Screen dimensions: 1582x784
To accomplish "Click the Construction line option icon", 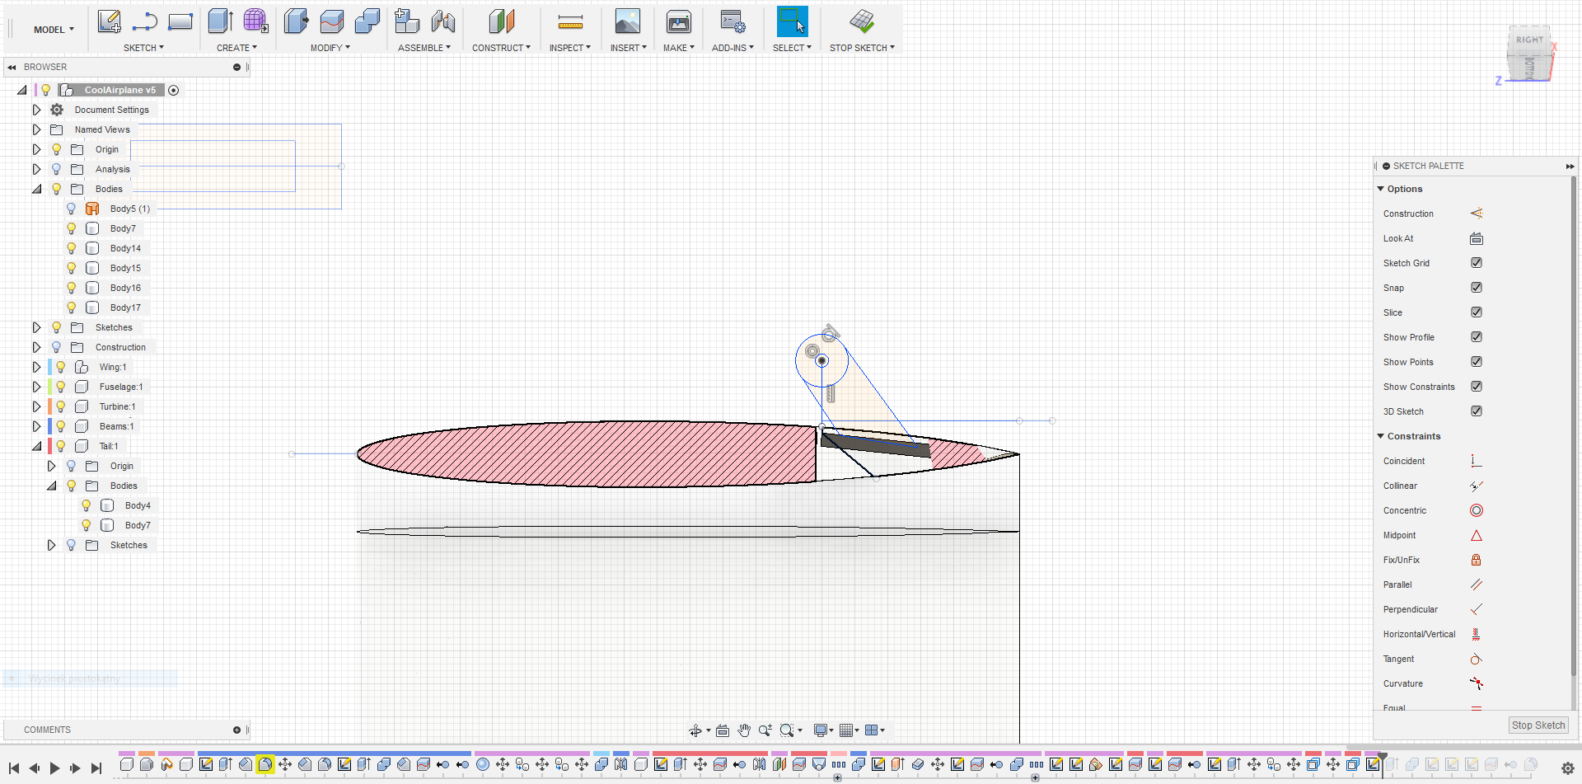I will coord(1477,214).
